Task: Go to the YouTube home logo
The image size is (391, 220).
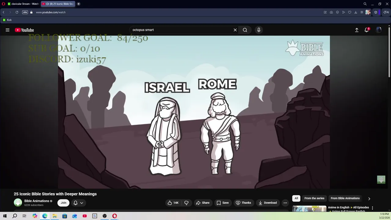Action: (x=24, y=30)
